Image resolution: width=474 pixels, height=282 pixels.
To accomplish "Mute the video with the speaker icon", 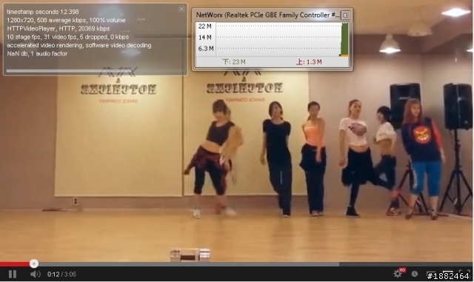I will pyautogui.click(x=35, y=274).
